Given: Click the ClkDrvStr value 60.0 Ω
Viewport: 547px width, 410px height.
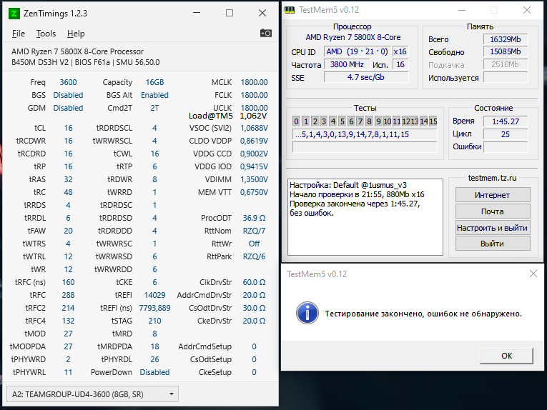Looking at the screenshot, I should pos(254,282).
